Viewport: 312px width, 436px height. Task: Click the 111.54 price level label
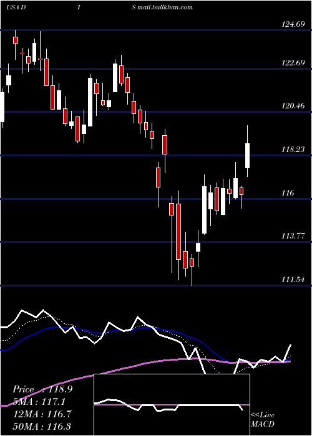(293, 280)
